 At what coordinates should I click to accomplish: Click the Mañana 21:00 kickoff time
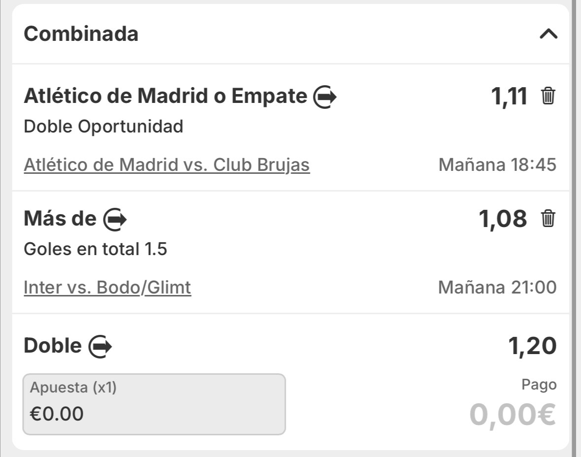497,287
